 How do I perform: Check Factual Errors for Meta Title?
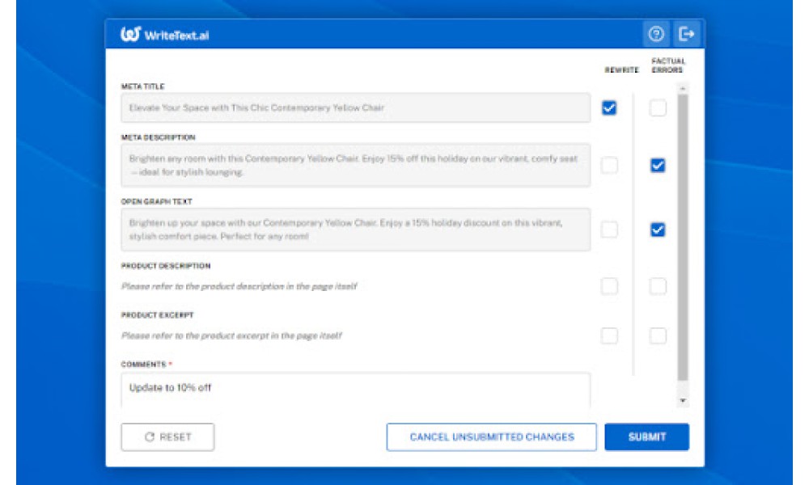657,108
